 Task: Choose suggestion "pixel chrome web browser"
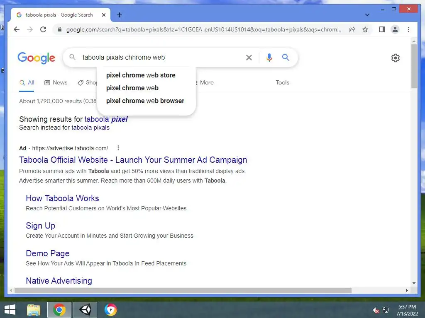(145, 101)
